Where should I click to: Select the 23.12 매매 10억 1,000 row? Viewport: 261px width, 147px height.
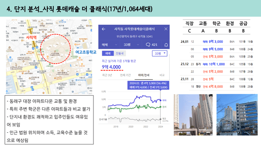217,64
